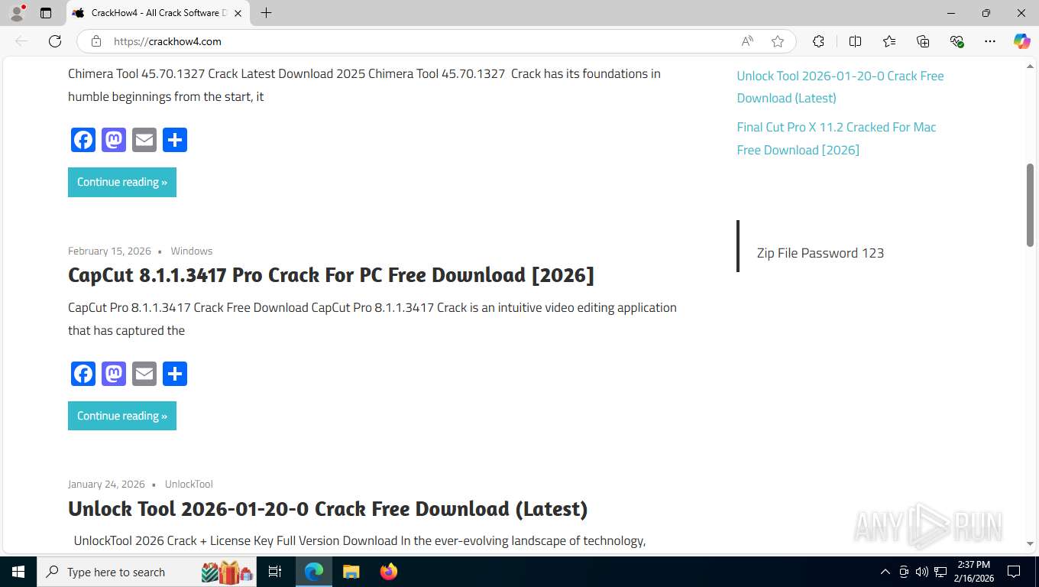Image resolution: width=1039 pixels, height=587 pixels.
Task: Open the network status icon in tray
Action: click(940, 572)
